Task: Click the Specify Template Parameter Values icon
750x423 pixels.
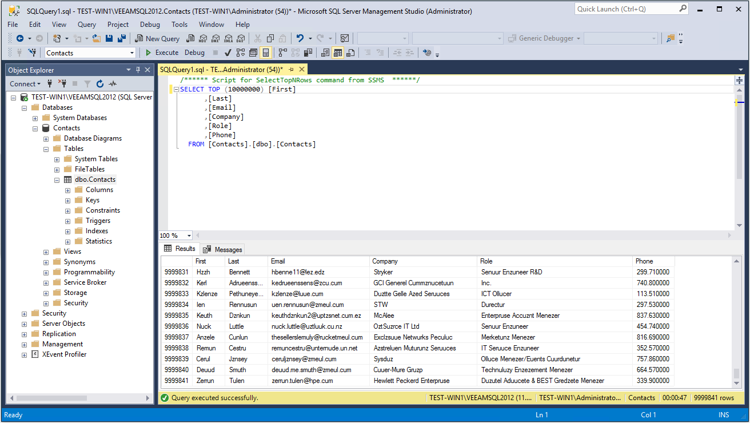Action: click(x=426, y=53)
